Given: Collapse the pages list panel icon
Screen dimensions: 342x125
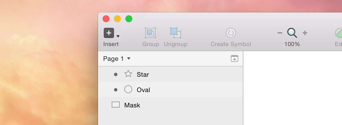Looking at the screenshot, I should pos(235,59).
